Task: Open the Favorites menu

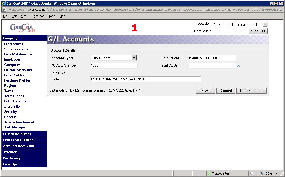Action: click(38, 16)
